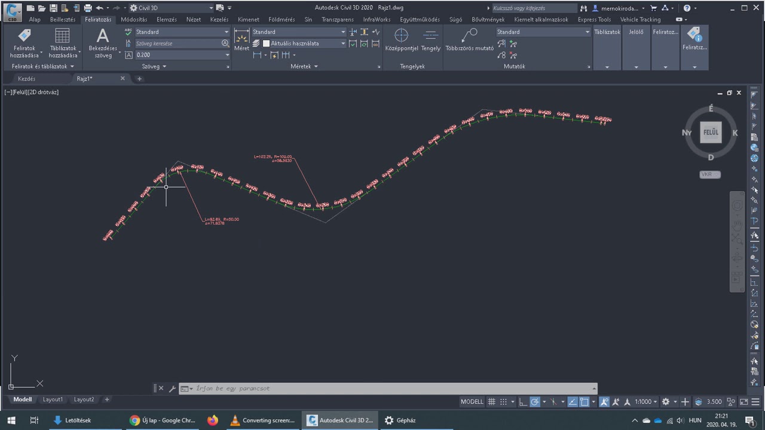Open the dimension style Standard dropdown

click(x=343, y=32)
